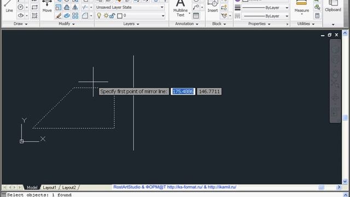
Task: Expand the Modify panel
Action: [67, 24]
